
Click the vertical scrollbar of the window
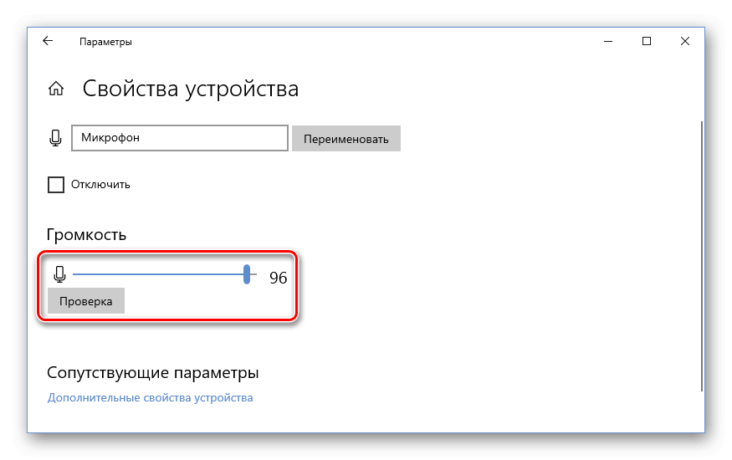pos(701,256)
